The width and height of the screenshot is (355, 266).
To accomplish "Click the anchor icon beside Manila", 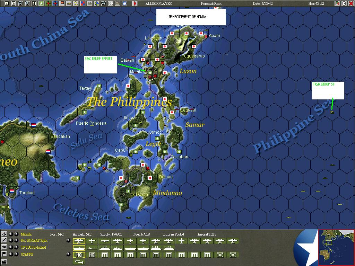I will (x=4, y=234).
